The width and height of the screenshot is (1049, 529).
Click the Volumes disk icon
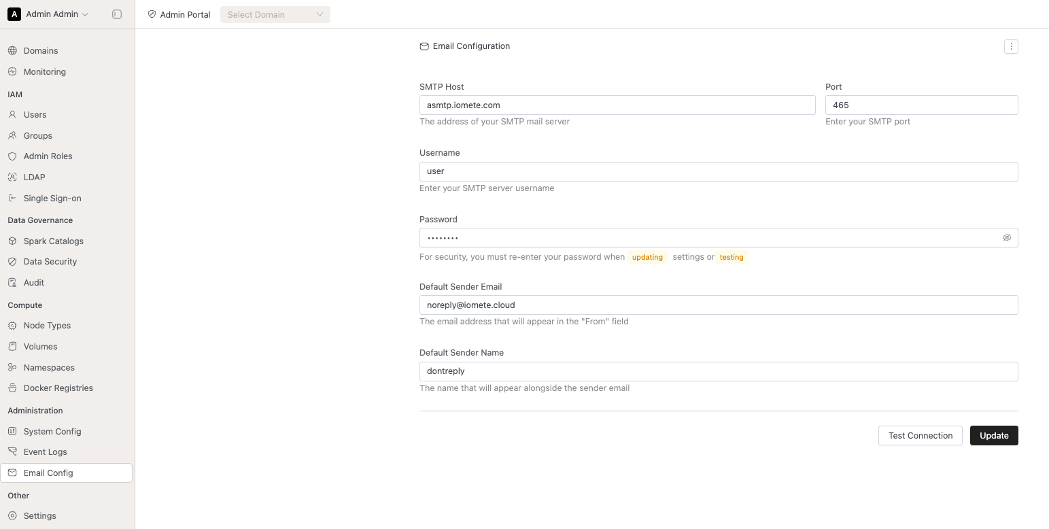12,347
